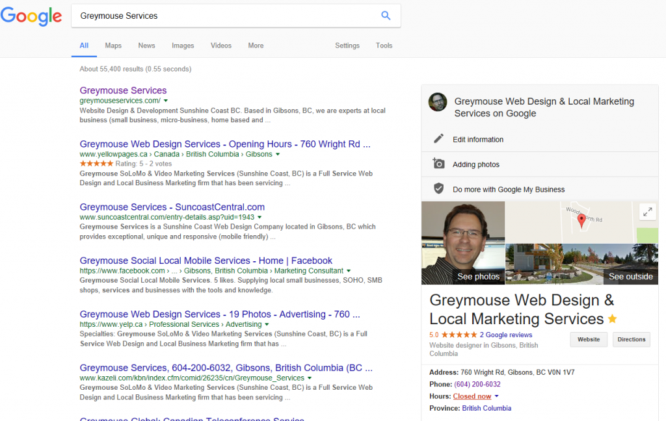Switch to the Maps tab
666x421 pixels.
tap(113, 45)
